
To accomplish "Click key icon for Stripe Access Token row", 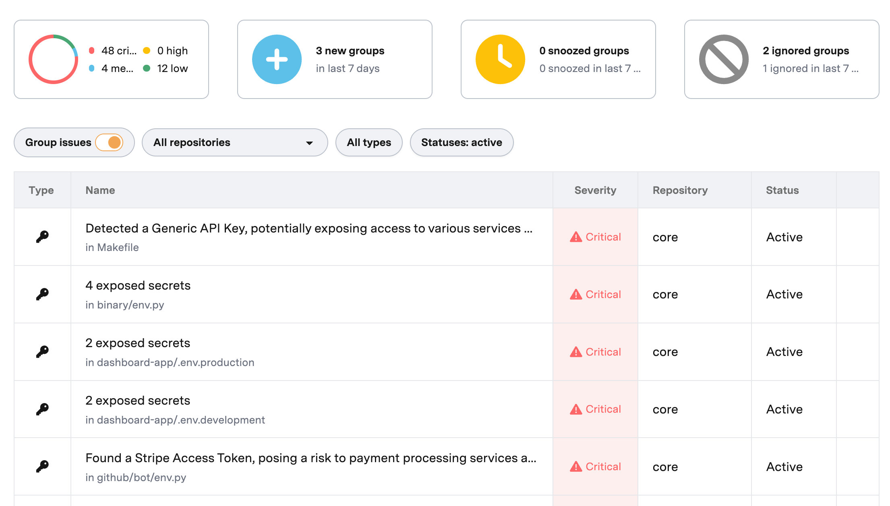I will click(42, 466).
